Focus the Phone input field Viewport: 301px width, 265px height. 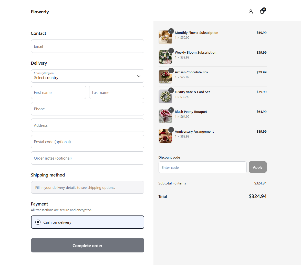88,109
